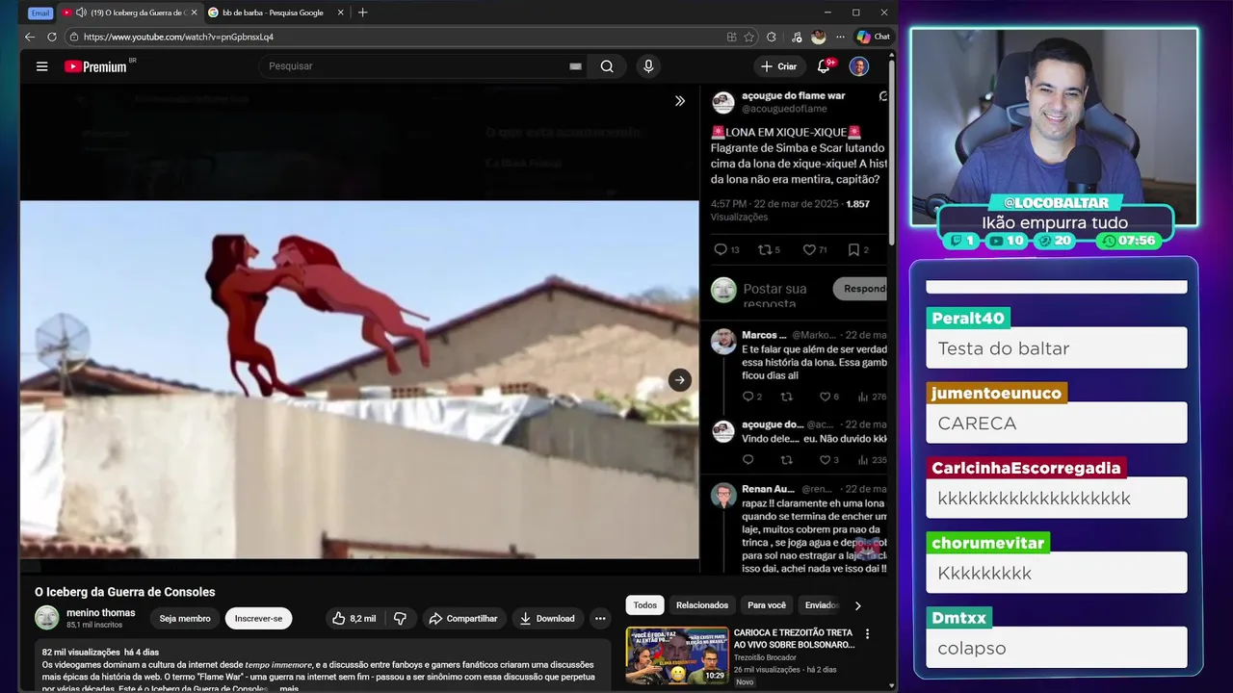Open CARIOCA E TREZOITÃO video thumbnail
1233x693 pixels.
[677, 655]
